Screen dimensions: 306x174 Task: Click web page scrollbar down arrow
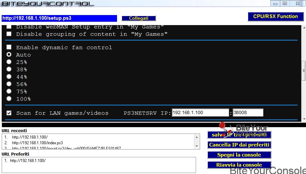pyautogui.click(x=304, y=119)
